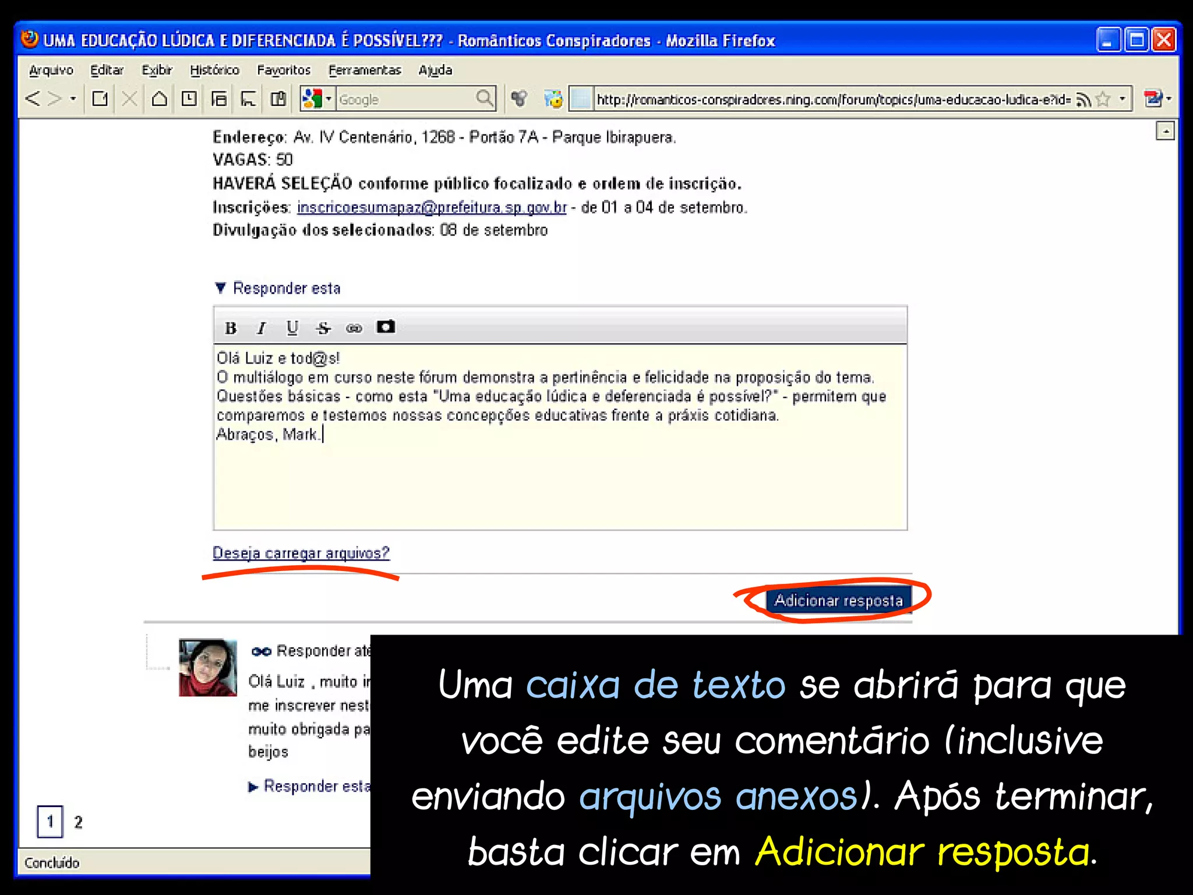
Task: Click inside the reply text area
Action: [x=560, y=437]
